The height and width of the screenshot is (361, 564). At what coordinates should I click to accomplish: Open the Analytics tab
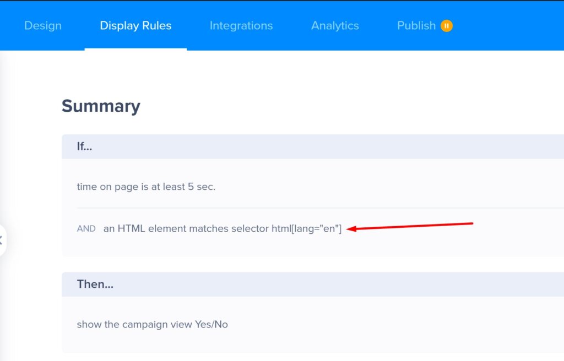[334, 25]
